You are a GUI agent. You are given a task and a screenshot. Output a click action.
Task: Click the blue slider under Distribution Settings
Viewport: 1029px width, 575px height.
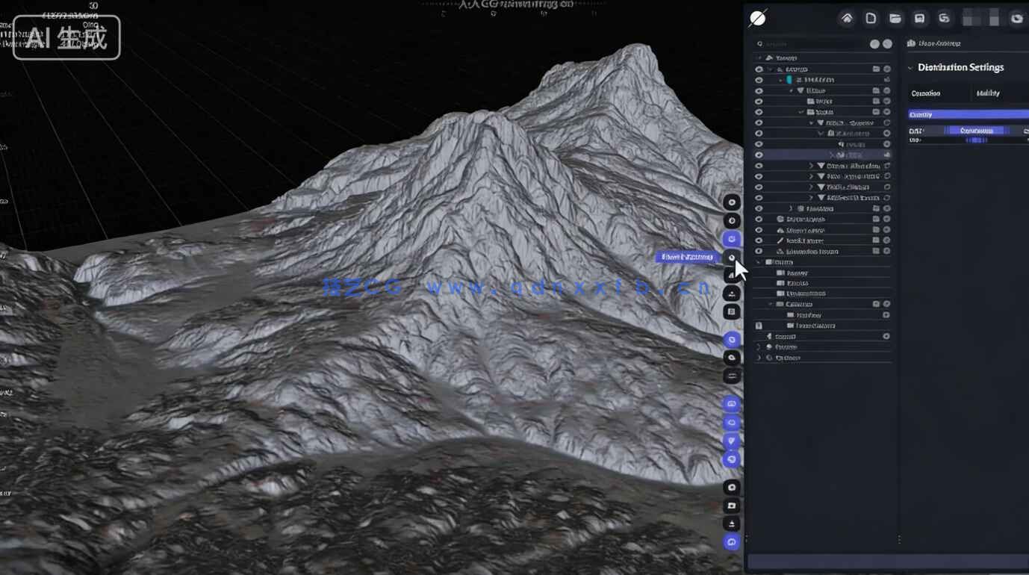pyautogui.click(x=977, y=131)
